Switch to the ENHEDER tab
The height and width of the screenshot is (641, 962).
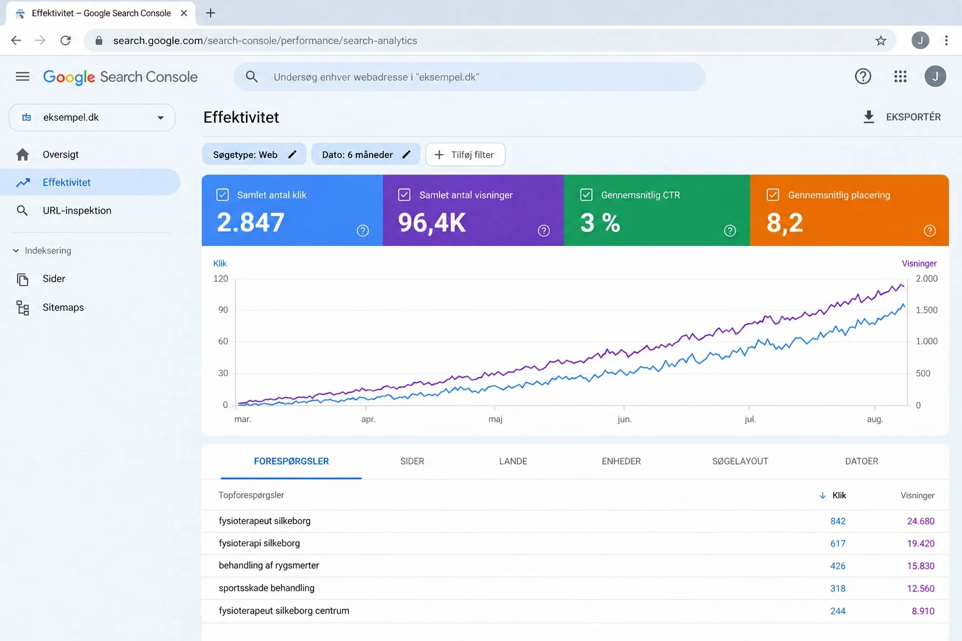click(x=621, y=461)
